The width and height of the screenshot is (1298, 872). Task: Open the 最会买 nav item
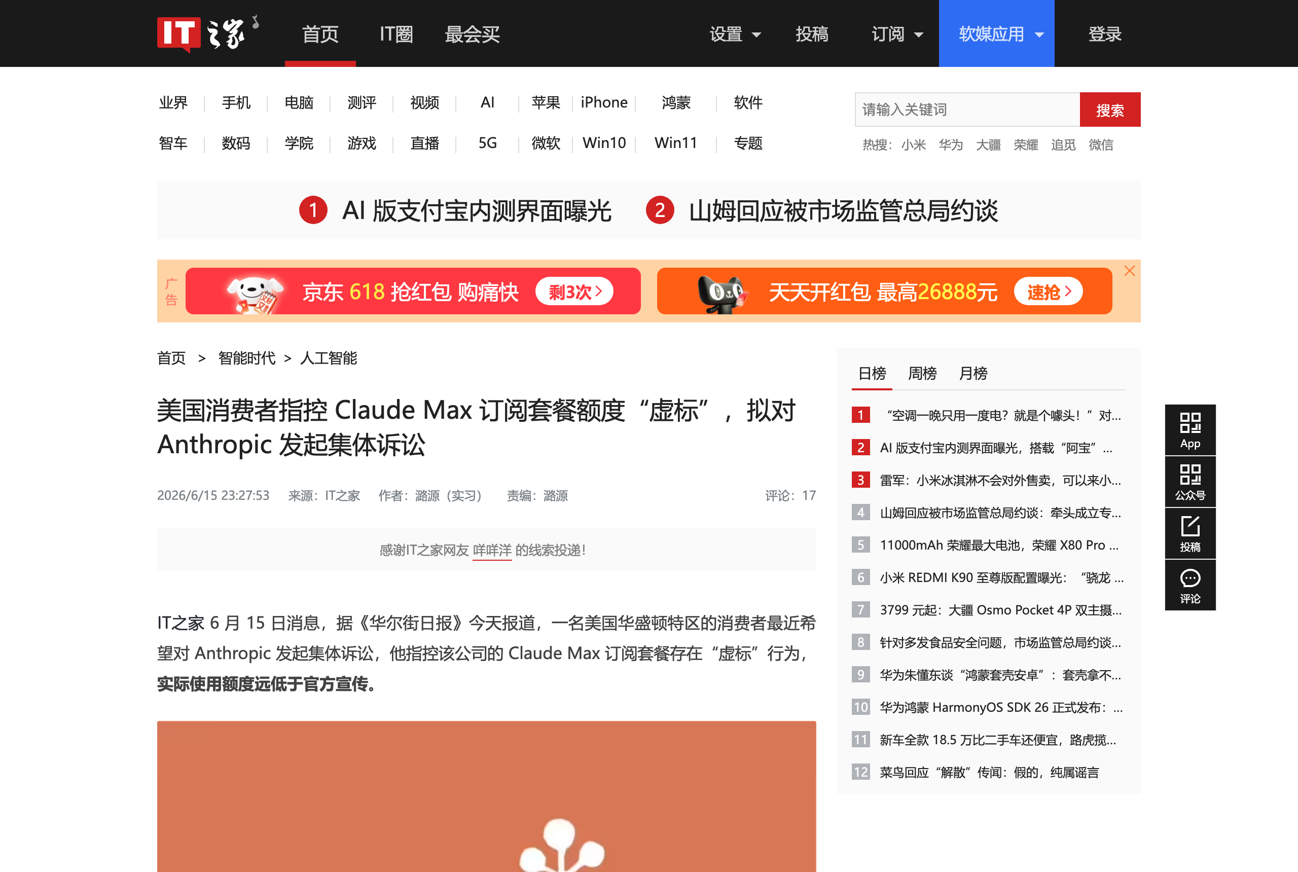coord(472,34)
